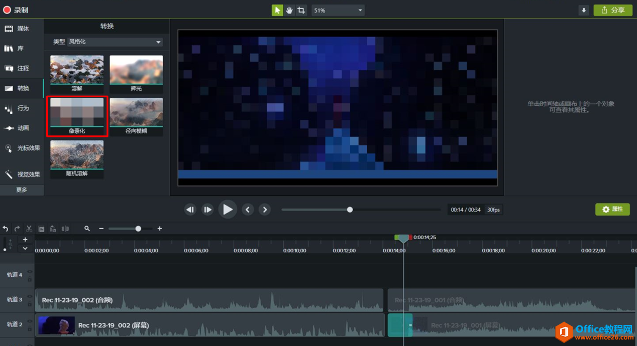Click the redo arrow icon
This screenshot has height=346, width=637.
[17, 229]
